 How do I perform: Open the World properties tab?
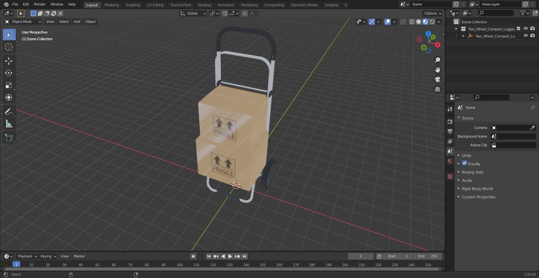[x=450, y=161]
